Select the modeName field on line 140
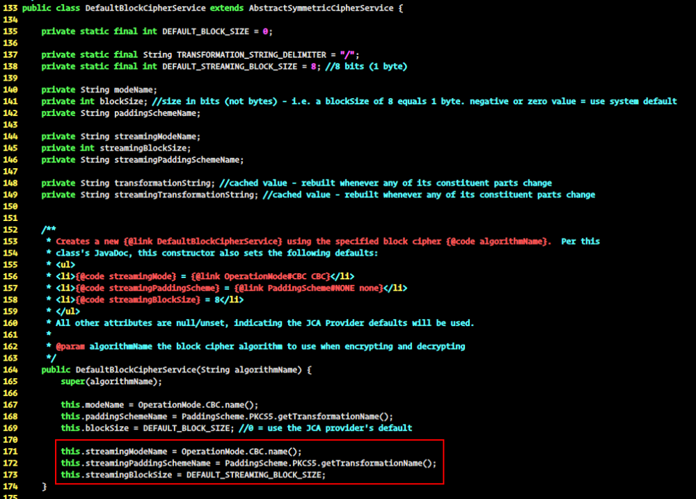696x499 pixels. (132, 89)
